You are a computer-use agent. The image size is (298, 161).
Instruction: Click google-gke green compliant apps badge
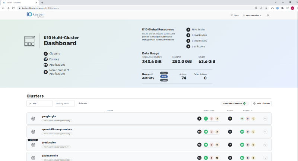pyautogui.click(x=206, y=119)
